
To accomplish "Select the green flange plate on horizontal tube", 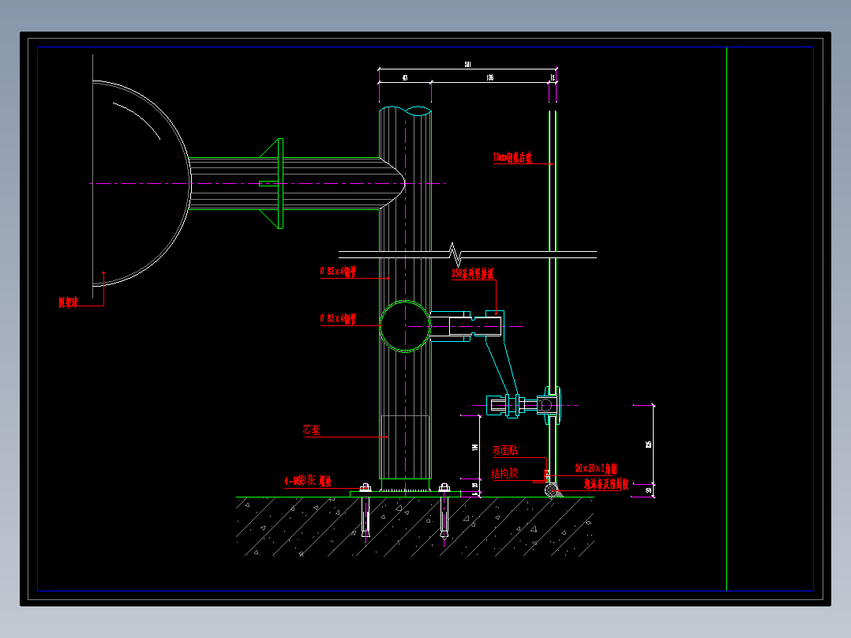I will click(x=280, y=183).
